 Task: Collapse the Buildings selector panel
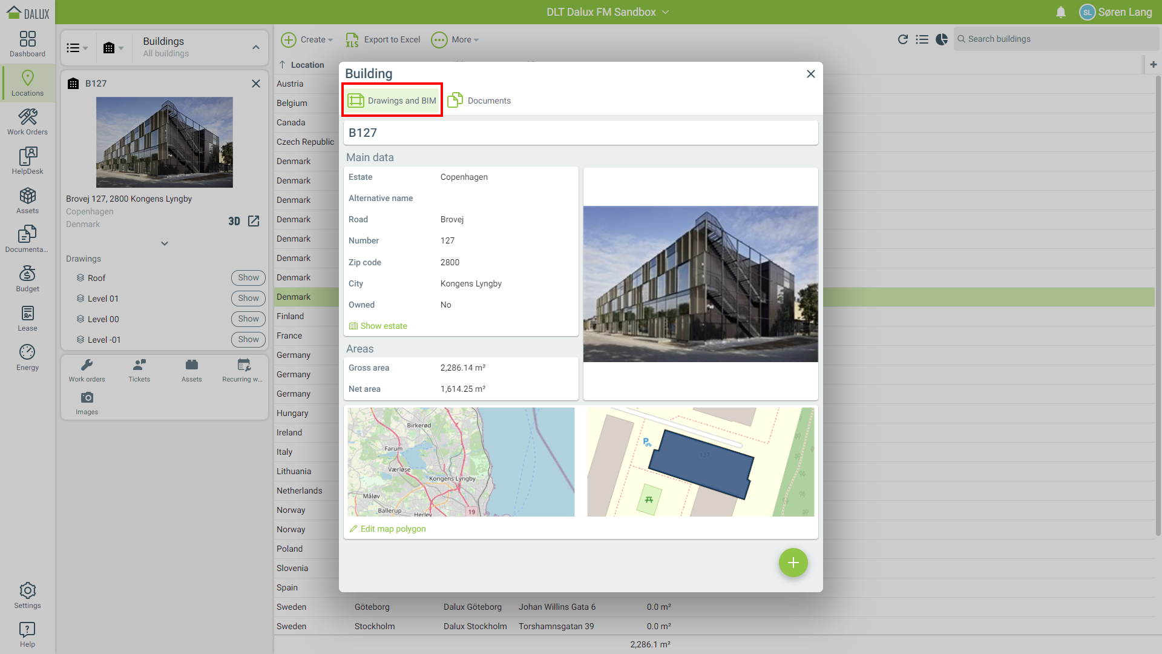(x=255, y=47)
